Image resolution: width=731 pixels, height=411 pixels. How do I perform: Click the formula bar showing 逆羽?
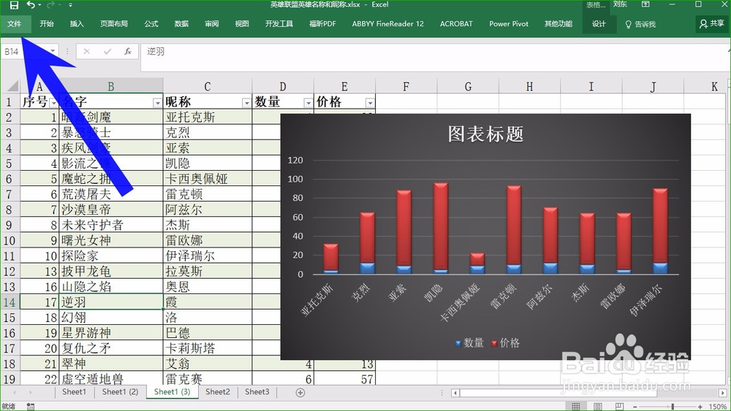coord(433,57)
